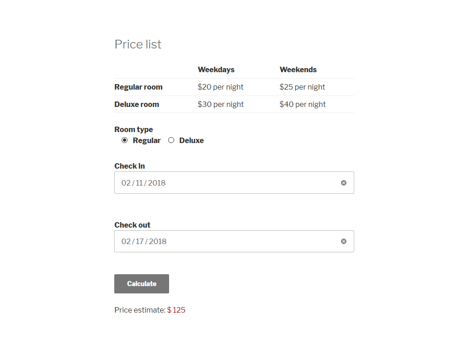
Task: Select the month segment in Check out date
Action: click(x=126, y=241)
